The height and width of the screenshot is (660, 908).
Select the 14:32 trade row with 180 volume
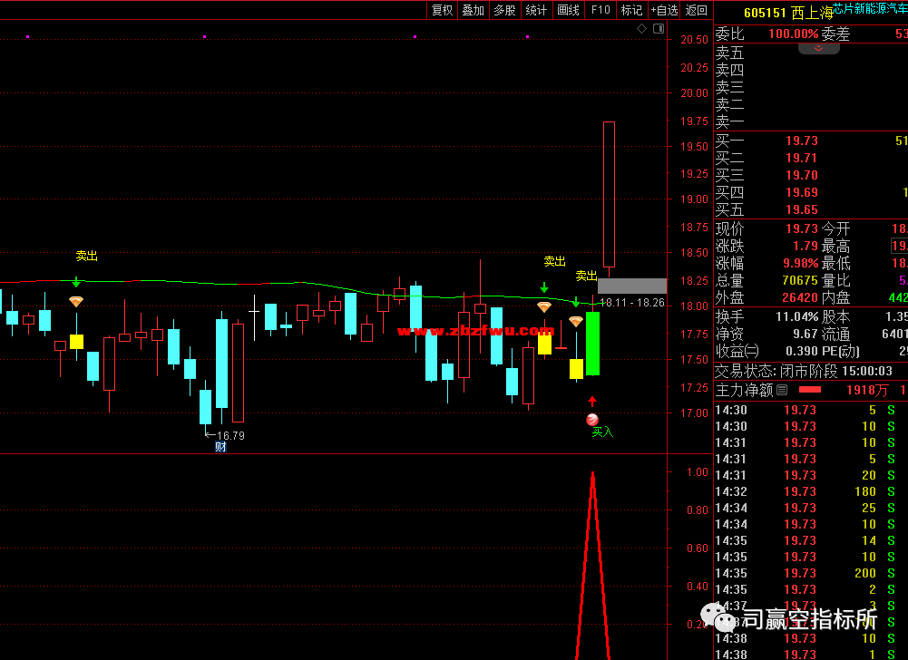[x=811, y=491]
